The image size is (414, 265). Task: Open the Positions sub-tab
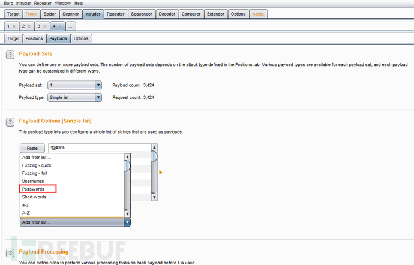coord(34,38)
